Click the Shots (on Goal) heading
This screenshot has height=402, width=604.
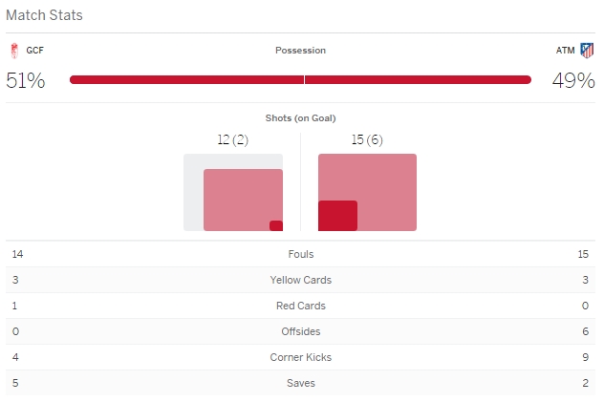point(300,118)
